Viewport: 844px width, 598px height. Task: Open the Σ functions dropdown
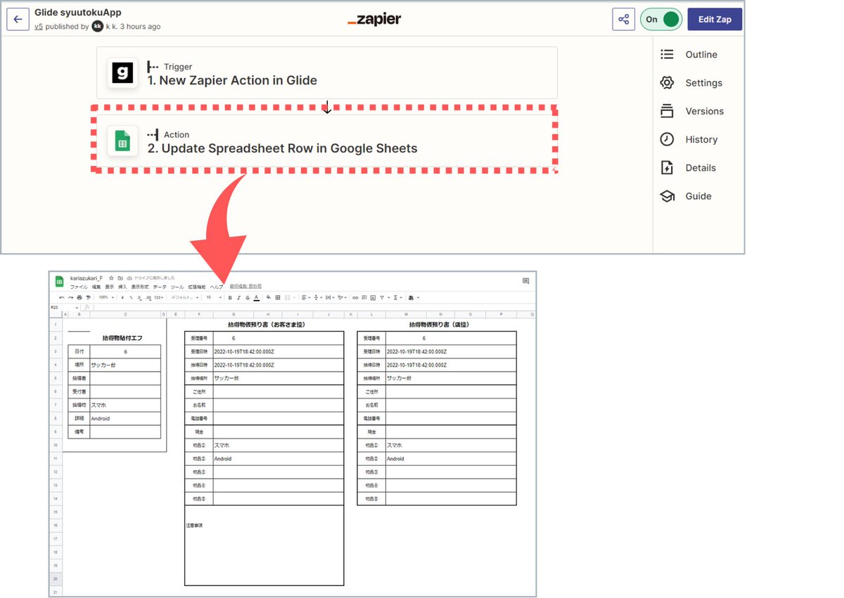pyautogui.click(x=398, y=298)
